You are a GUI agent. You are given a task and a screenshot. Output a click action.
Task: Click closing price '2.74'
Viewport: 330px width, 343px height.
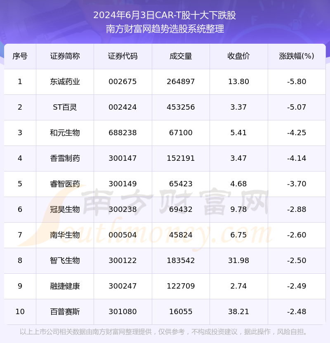pyautogui.click(x=238, y=287)
